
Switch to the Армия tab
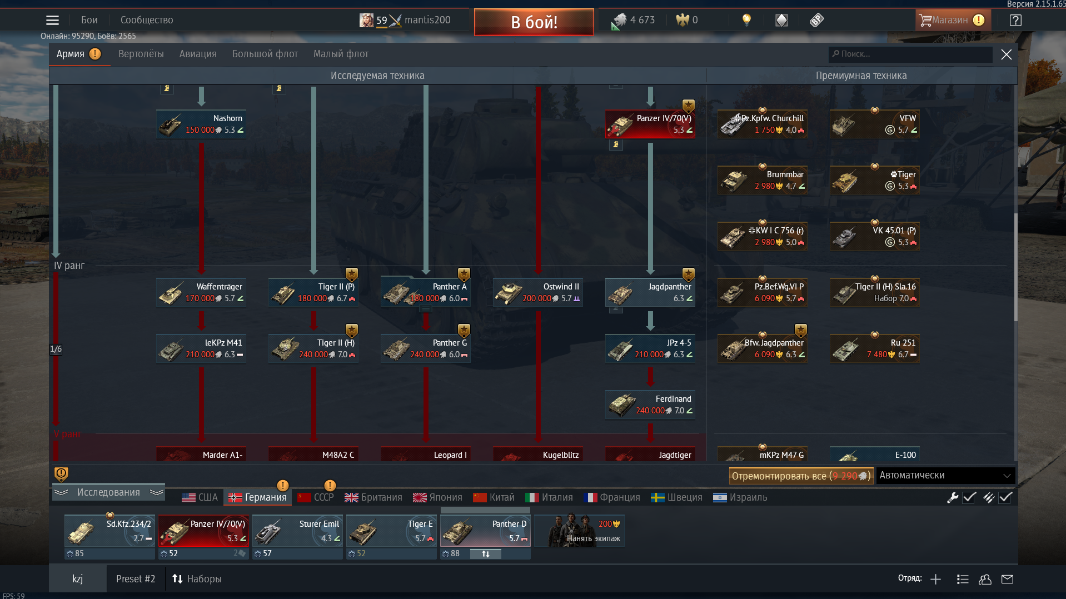79,54
